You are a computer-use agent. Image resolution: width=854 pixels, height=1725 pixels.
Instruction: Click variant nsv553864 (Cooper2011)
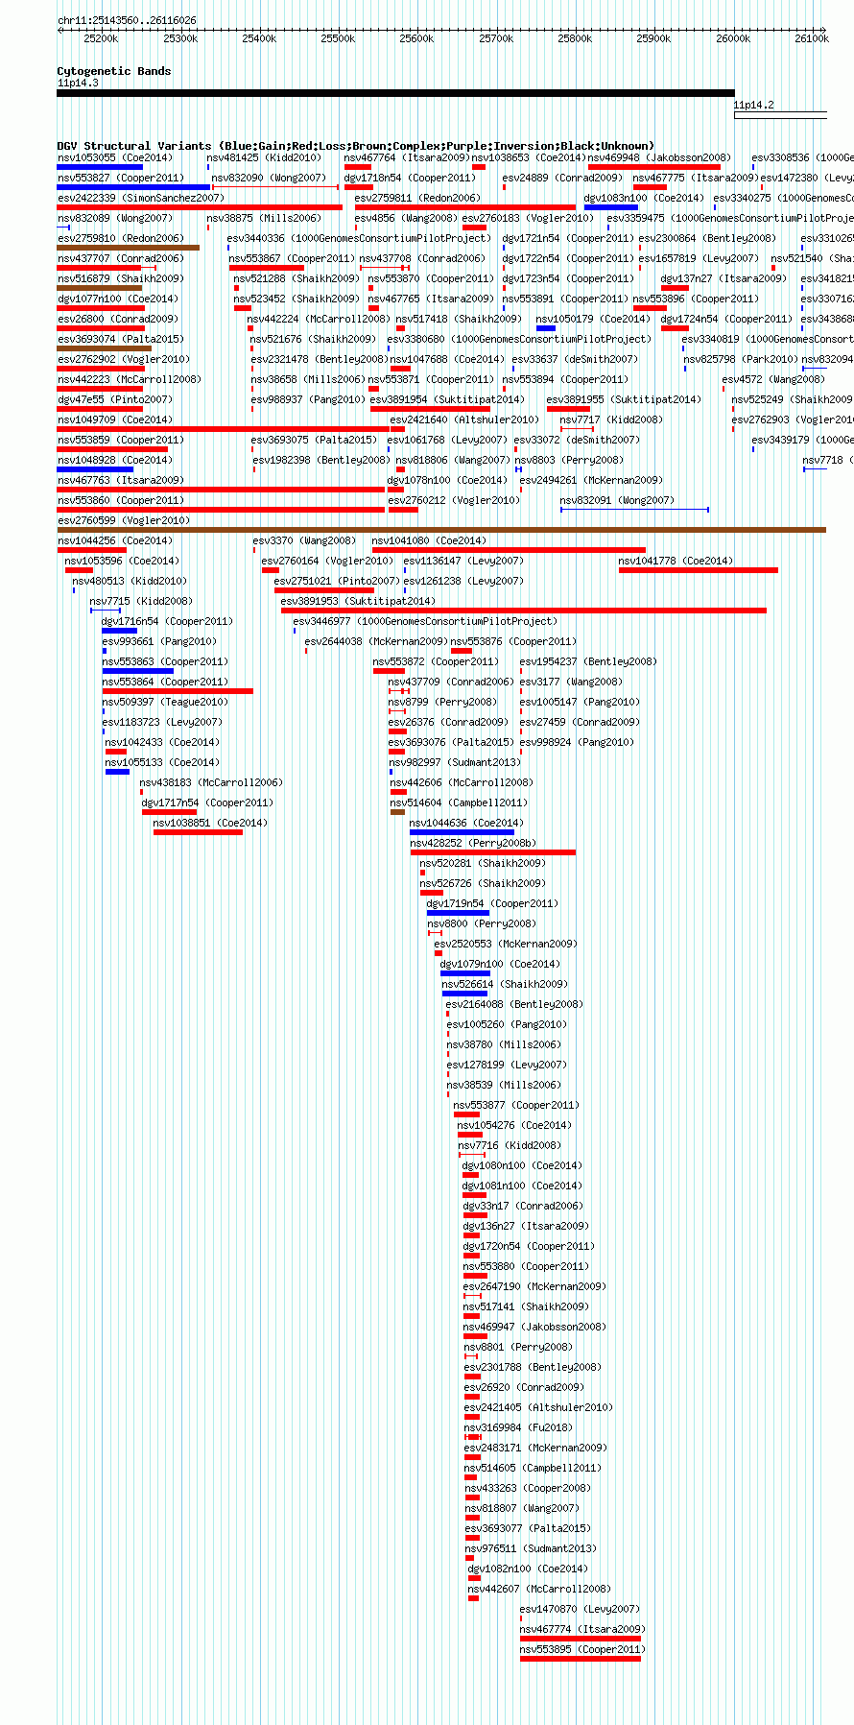(166, 682)
